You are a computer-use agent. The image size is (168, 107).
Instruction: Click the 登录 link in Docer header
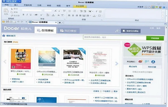pyautogui.click(x=158, y=28)
